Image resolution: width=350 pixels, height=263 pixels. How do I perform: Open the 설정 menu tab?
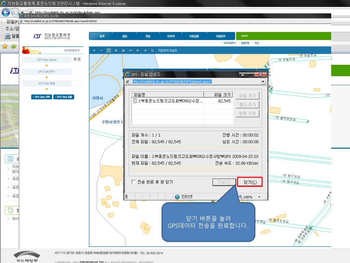[x=124, y=36]
